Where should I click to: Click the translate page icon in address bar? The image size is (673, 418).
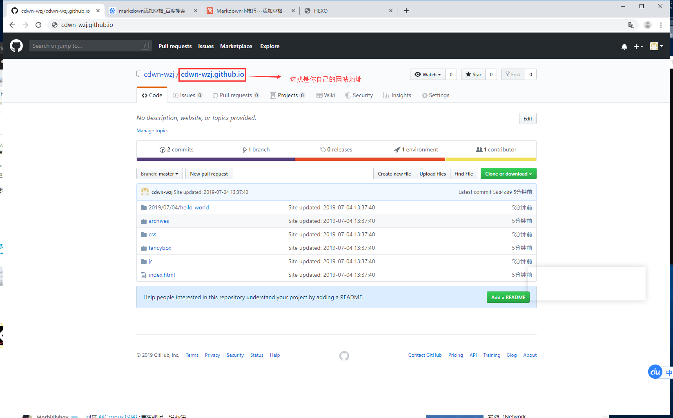[631, 25]
